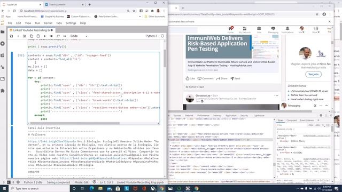Open LinkedIn Jobs briefcase icon
Screen dimensions: 342x192
pos(259,30)
